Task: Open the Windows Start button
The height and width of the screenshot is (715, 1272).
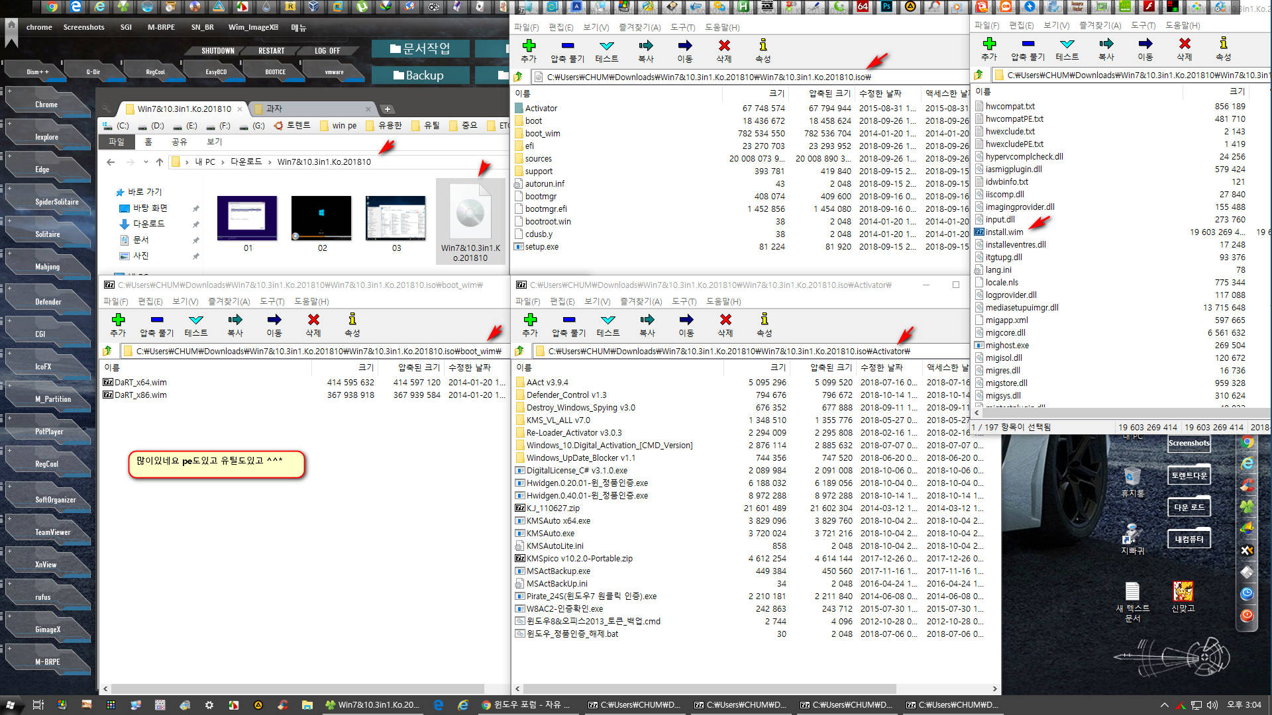Action: (x=10, y=705)
